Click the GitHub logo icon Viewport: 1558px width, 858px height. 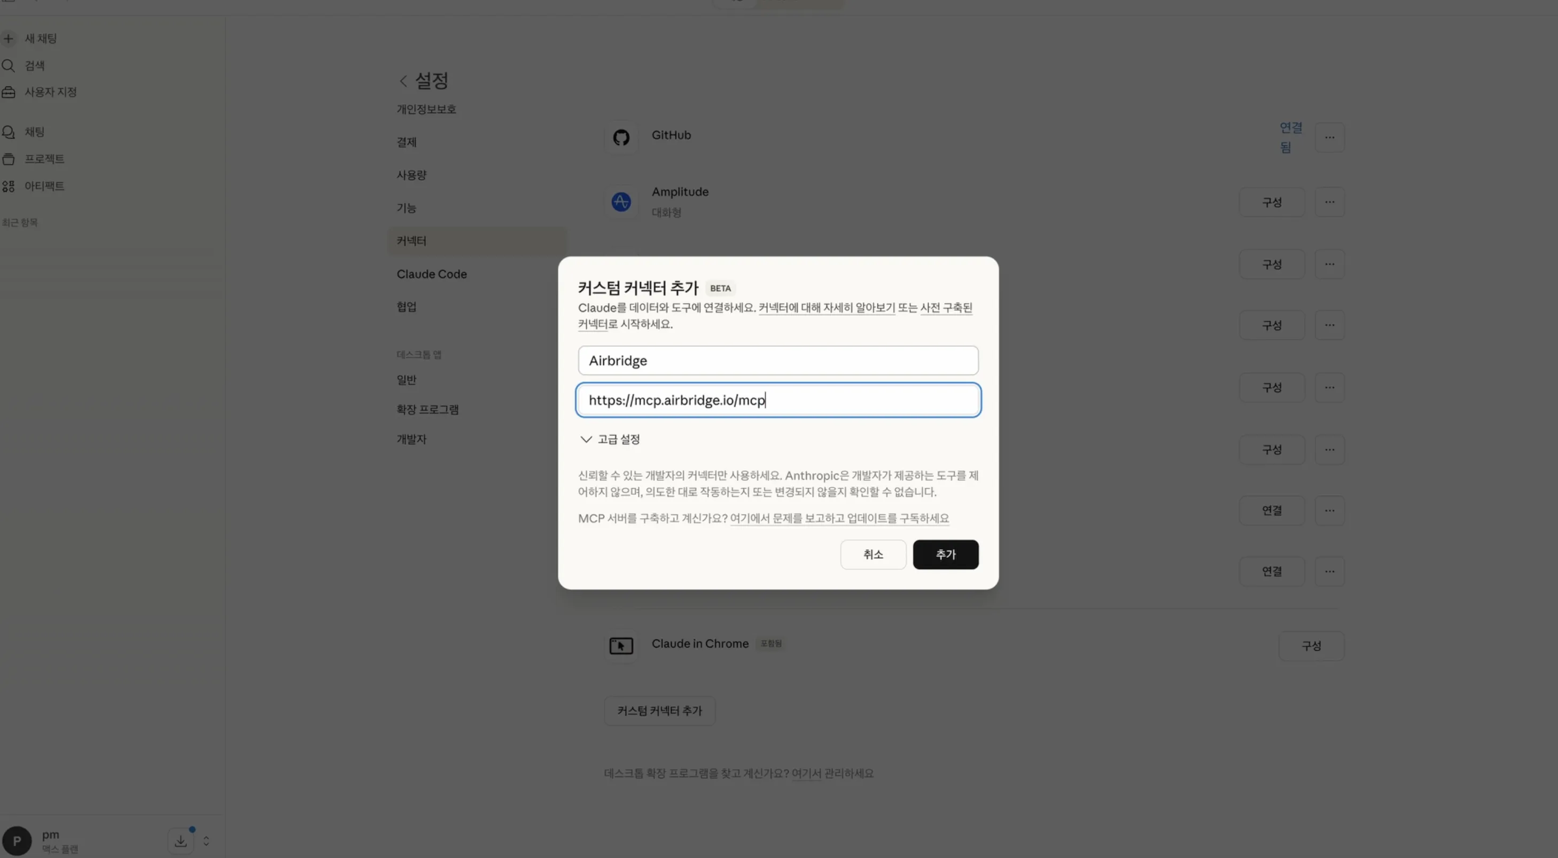tap(621, 137)
